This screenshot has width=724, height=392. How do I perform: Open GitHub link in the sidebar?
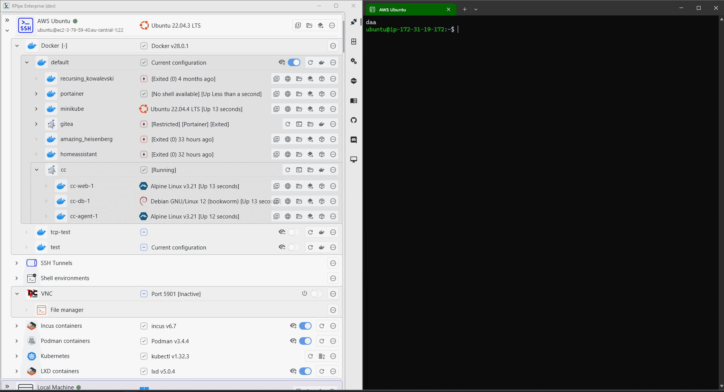click(x=354, y=120)
